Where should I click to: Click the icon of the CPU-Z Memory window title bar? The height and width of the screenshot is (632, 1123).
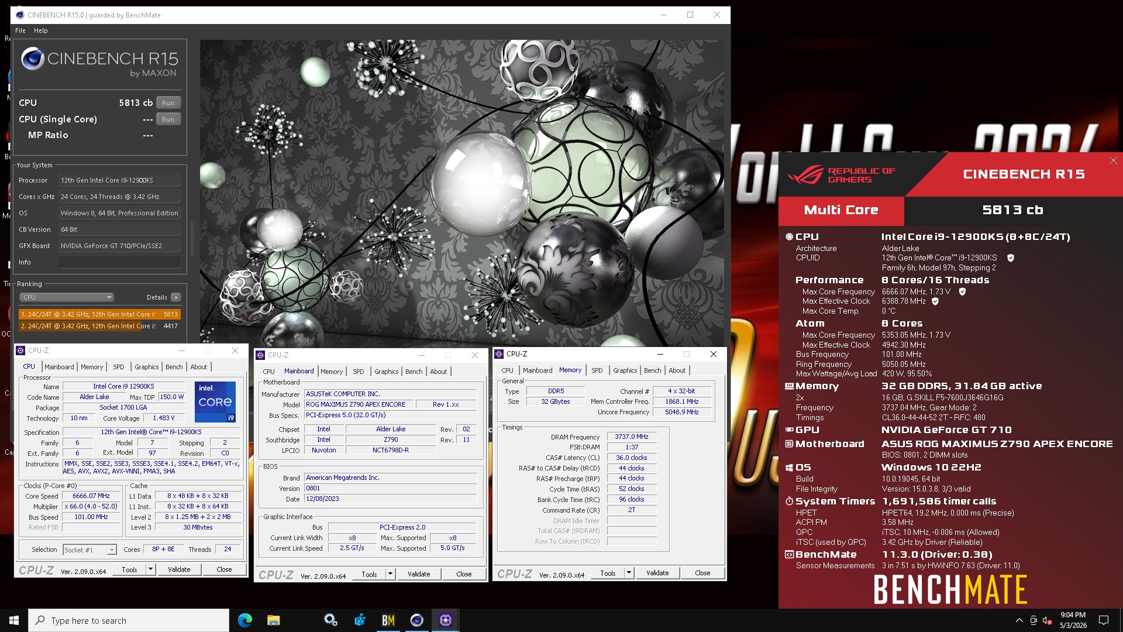499,354
